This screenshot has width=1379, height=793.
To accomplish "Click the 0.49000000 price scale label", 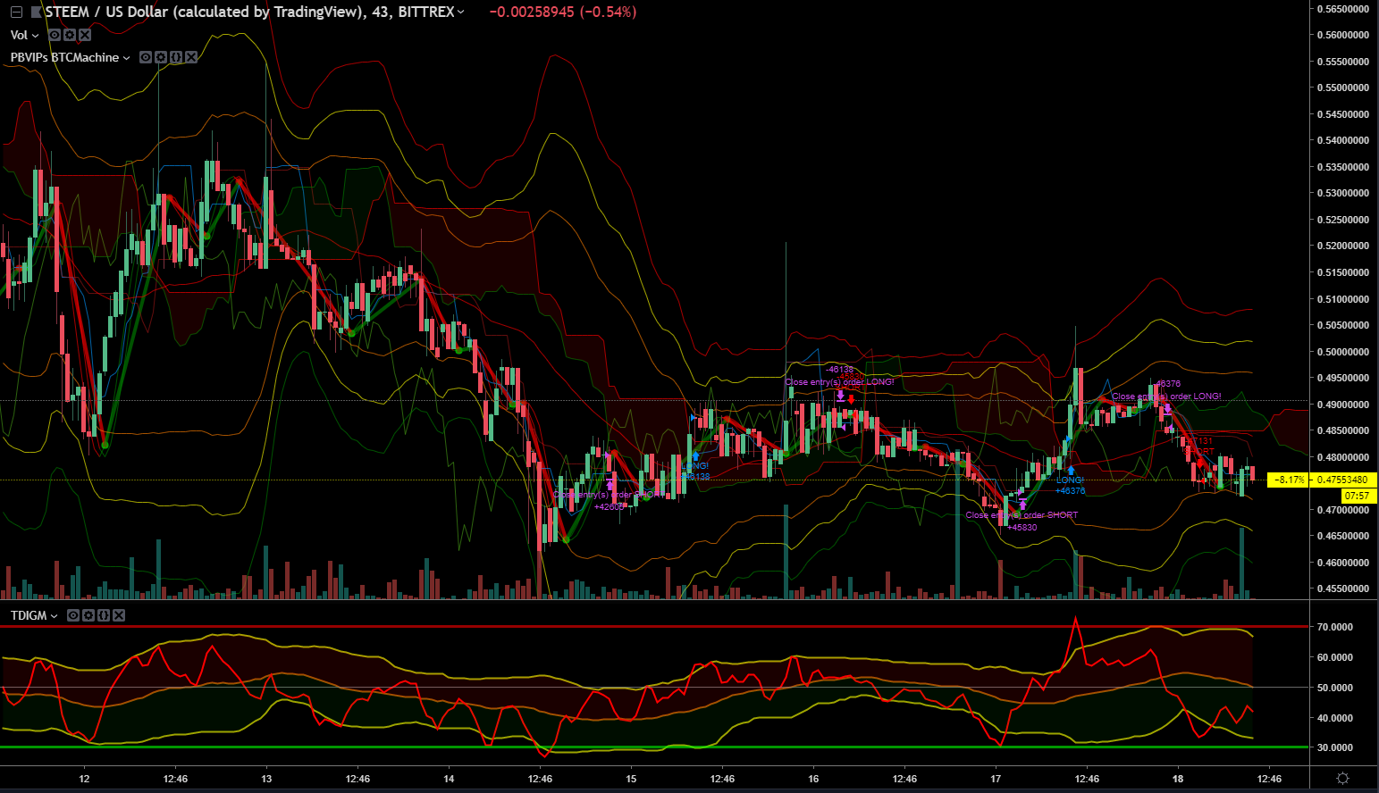I will (1343, 405).
